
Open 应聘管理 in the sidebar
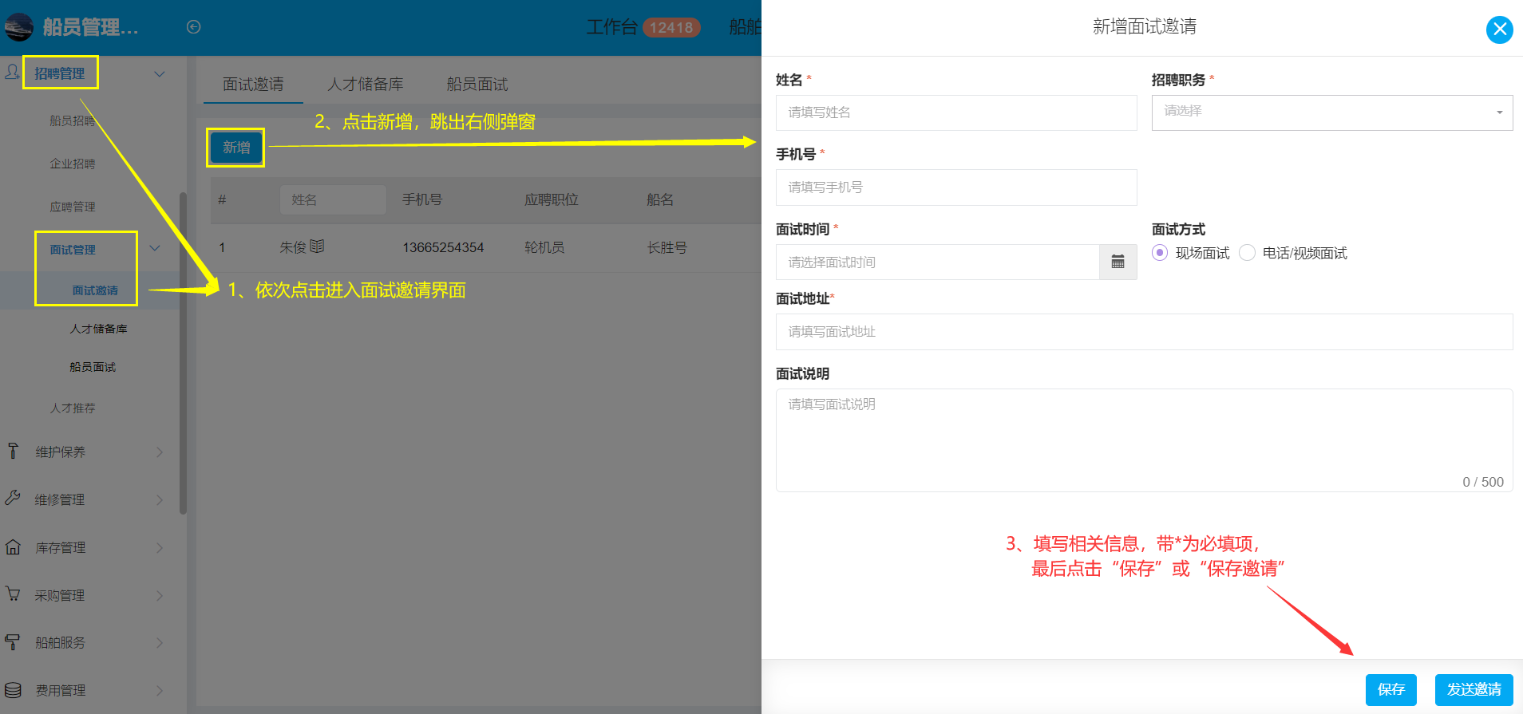pos(72,207)
